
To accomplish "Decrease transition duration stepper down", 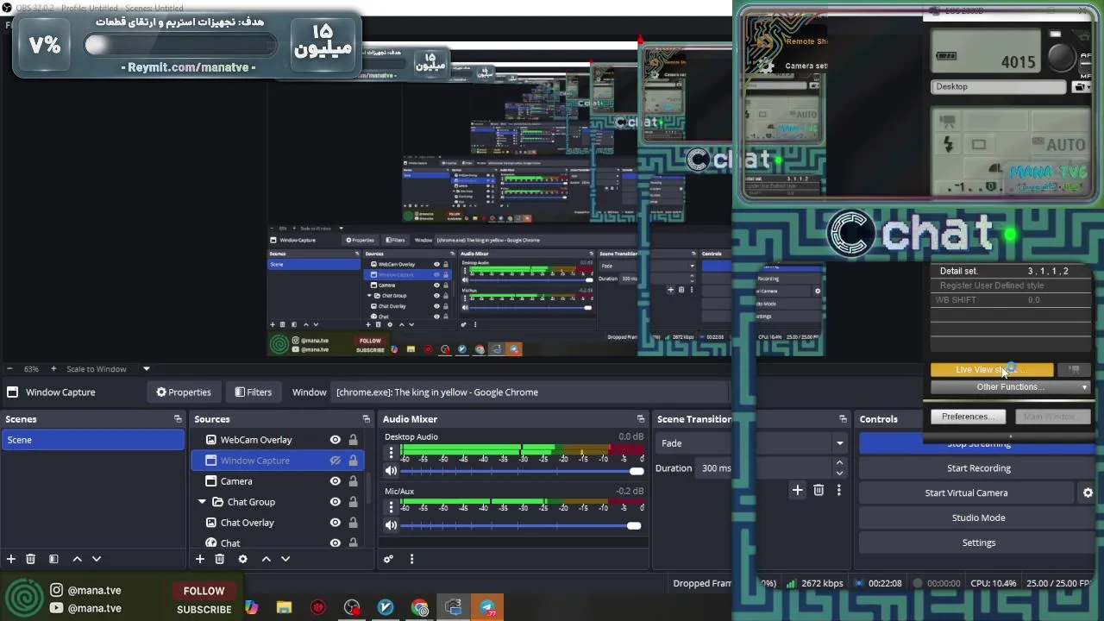I will pyautogui.click(x=839, y=473).
